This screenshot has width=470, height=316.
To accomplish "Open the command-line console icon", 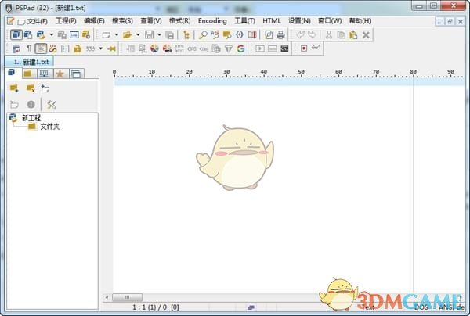I will pos(284,48).
